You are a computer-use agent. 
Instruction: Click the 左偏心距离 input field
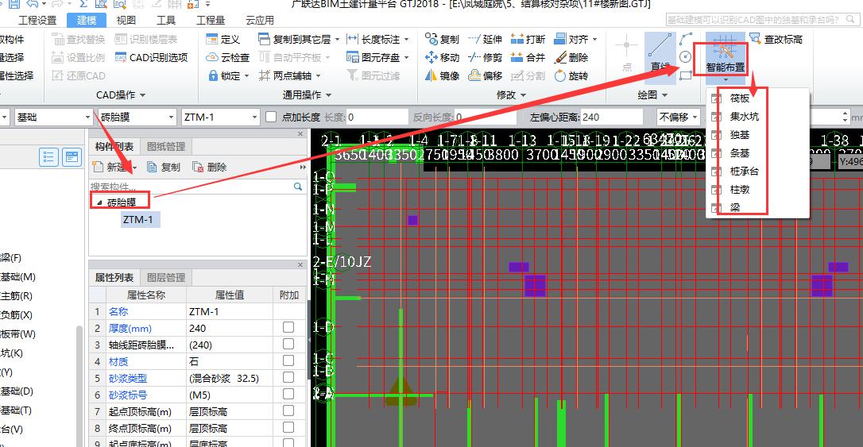click(611, 118)
